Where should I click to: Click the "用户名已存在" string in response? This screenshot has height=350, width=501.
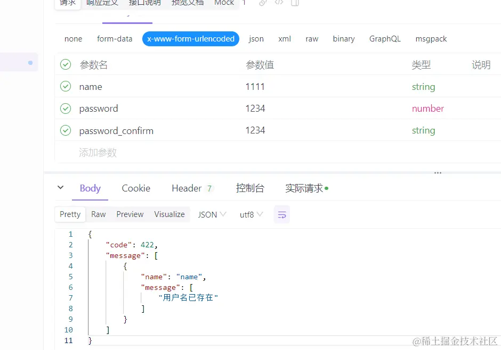click(x=188, y=298)
